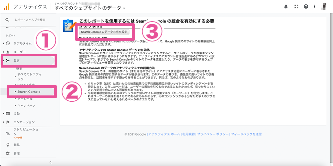Expand the リアルタイム section arrow

[x=3, y=43]
